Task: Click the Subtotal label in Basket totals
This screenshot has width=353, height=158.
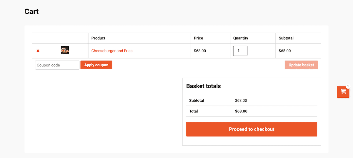Action: coord(197,101)
